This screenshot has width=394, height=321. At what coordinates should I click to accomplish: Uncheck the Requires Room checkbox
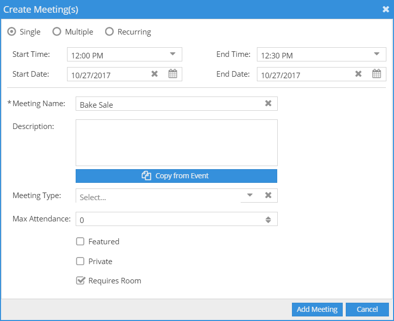coord(80,280)
